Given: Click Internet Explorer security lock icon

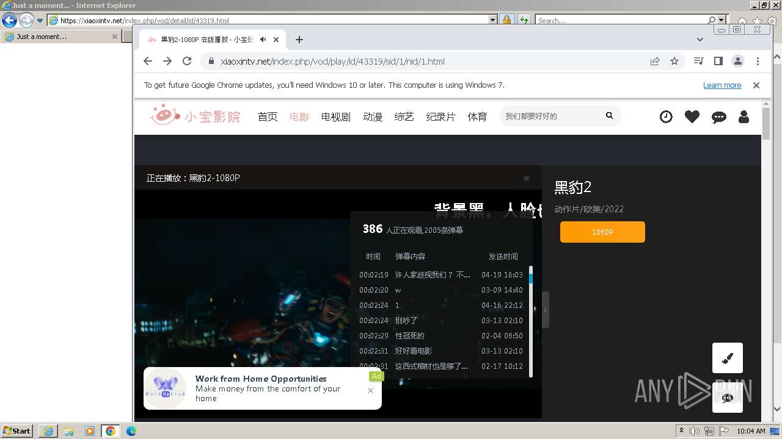Looking at the screenshot, I should 506,20.
